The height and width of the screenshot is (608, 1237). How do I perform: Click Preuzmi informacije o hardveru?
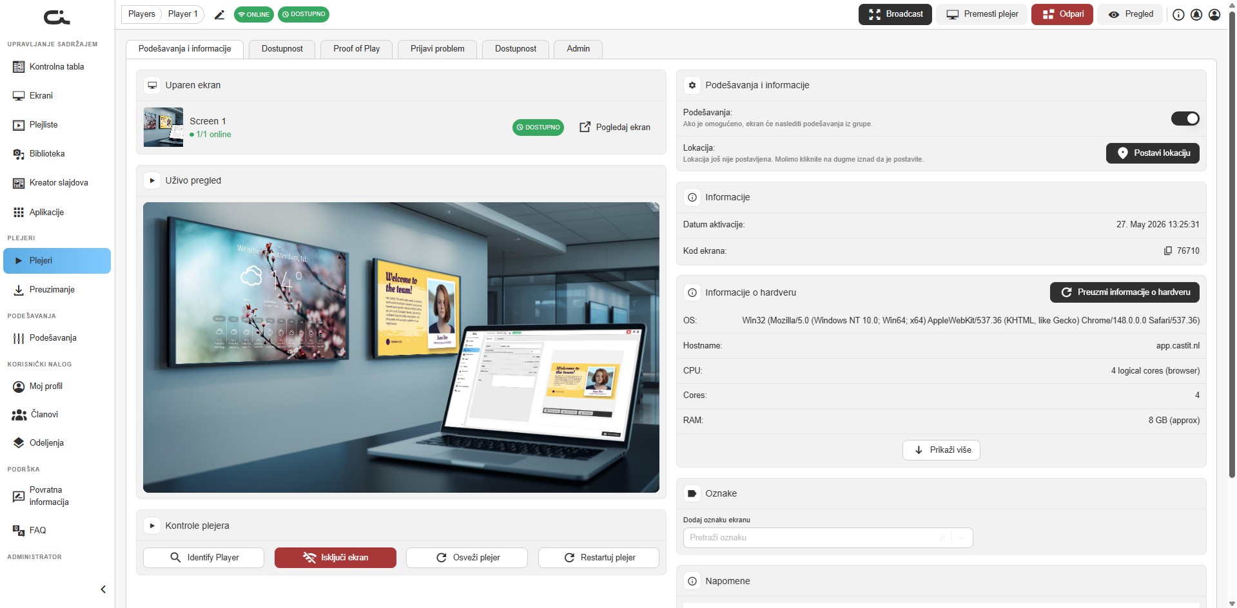[1125, 292]
